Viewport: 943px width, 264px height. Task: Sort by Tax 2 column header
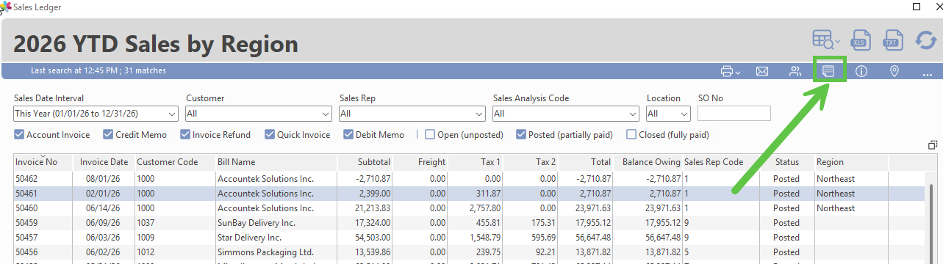pos(531,162)
